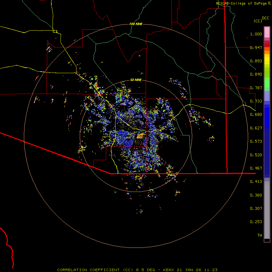
Task: Pick the lavender color band beside 0.733
Action: [x=267, y=96]
